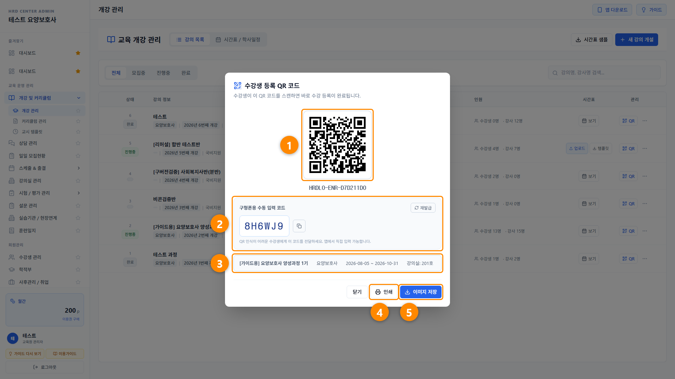
Task: Favorite the 교시 템플릿 item
Action: coord(78,132)
